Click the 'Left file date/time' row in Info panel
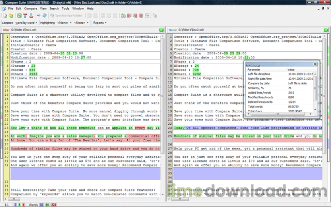331x207 pixels. coord(280,74)
